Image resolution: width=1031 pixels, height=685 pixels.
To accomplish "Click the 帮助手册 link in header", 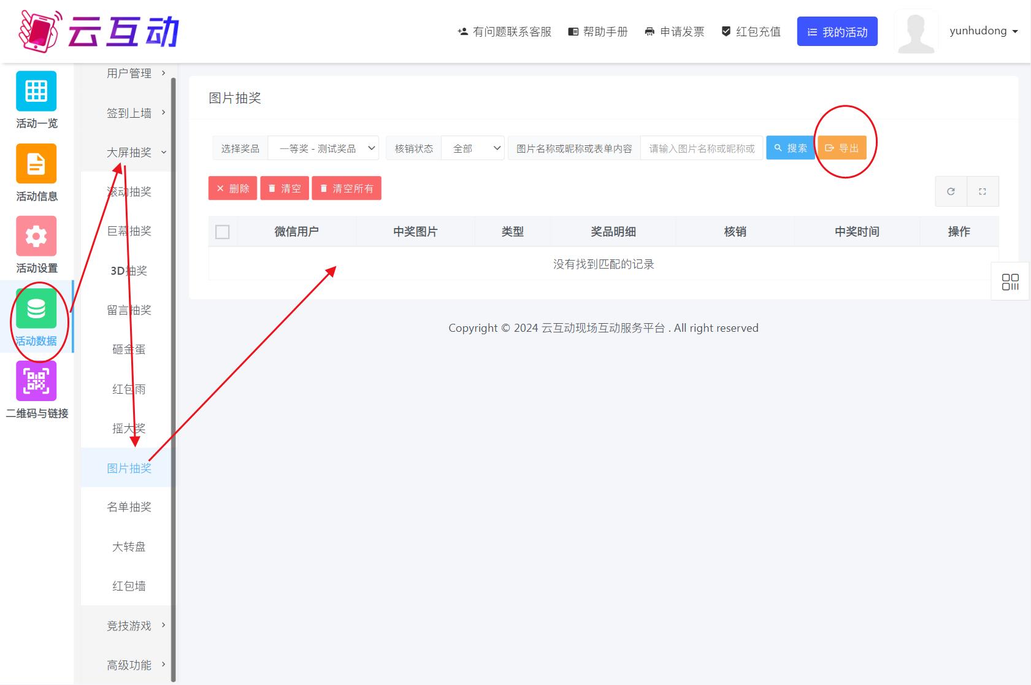I will click(x=598, y=32).
